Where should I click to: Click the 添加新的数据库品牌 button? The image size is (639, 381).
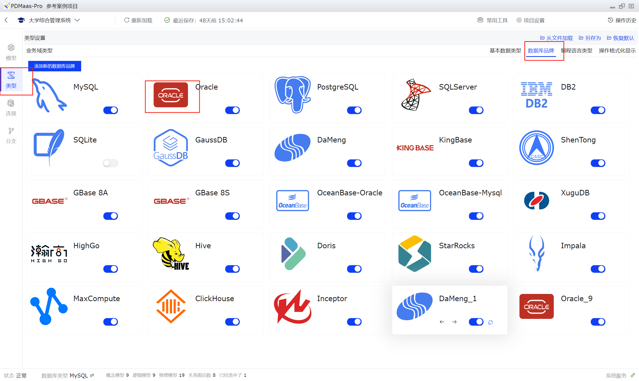54,66
